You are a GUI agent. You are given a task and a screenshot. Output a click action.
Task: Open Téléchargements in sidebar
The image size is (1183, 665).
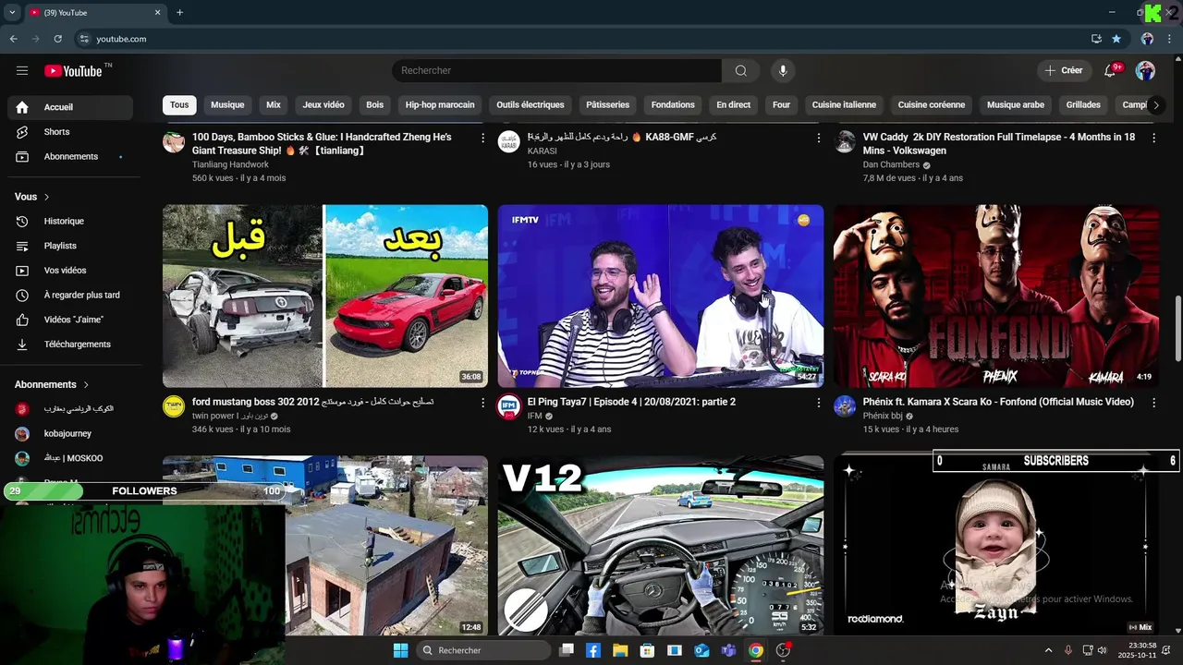70,345
